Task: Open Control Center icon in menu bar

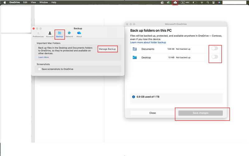Action: click(x=214, y=2)
